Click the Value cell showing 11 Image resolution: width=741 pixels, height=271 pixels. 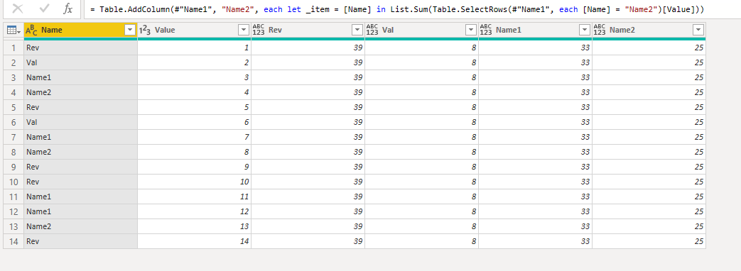194,197
